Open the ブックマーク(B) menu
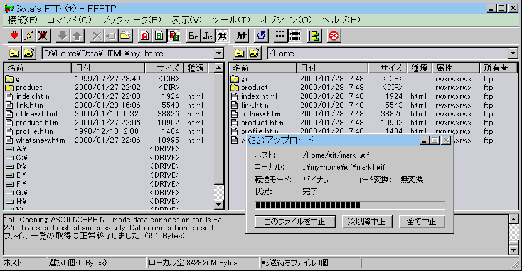522x271 pixels. pyautogui.click(x=131, y=20)
